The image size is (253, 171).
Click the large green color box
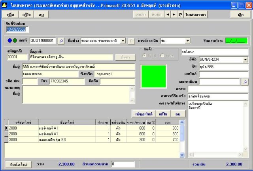tap(154, 76)
